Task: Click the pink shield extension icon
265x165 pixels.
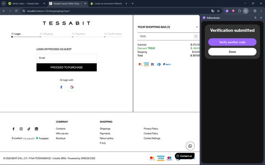Action: coord(233,11)
